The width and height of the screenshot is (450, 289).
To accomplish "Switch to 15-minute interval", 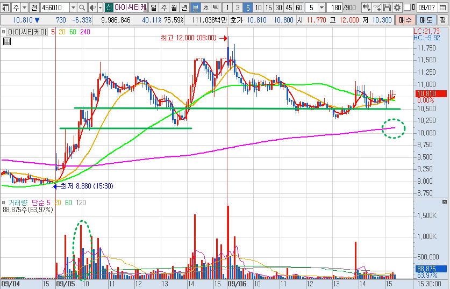I will tap(269, 8).
